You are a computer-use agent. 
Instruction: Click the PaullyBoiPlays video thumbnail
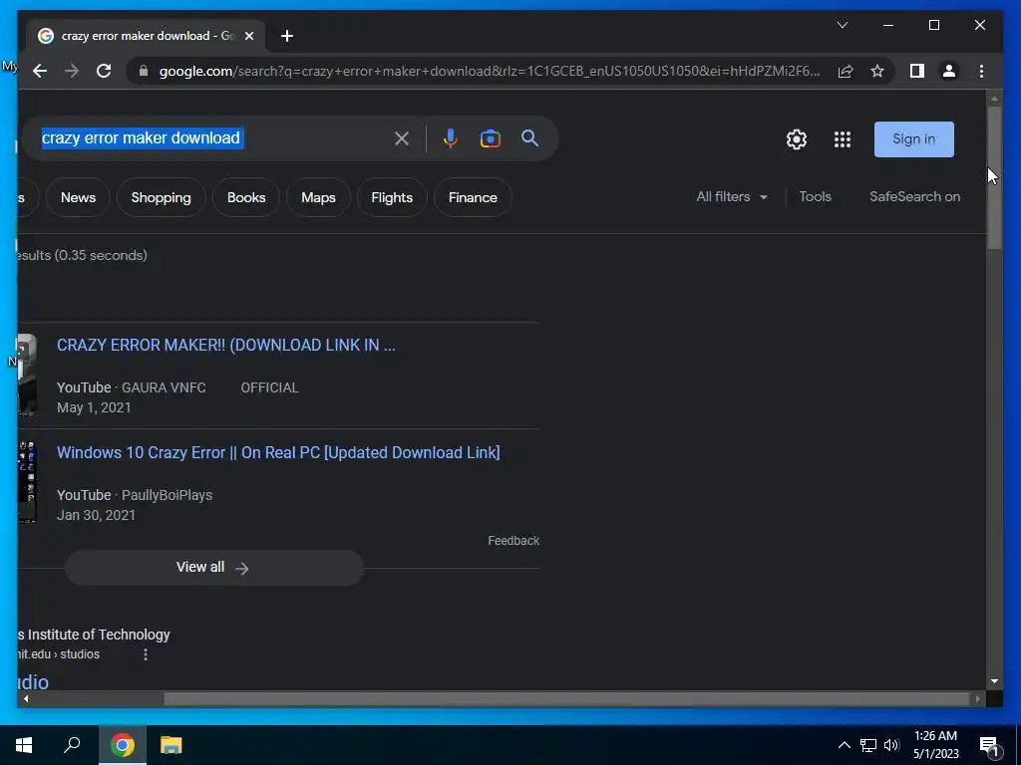click(x=27, y=482)
